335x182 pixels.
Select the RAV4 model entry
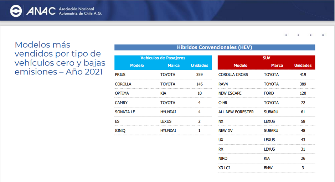pyautogui.click(x=223, y=84)
